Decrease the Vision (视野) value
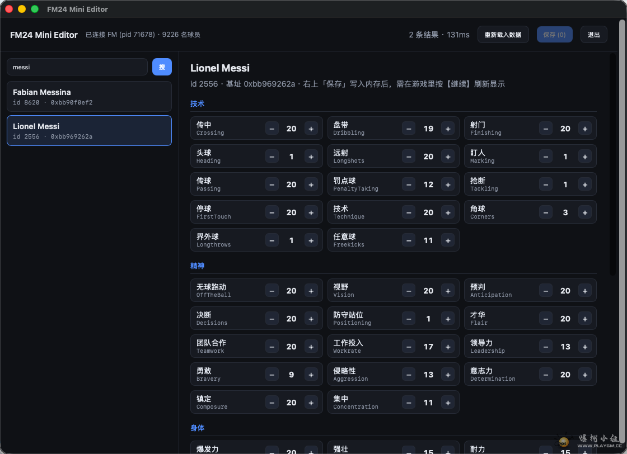The image size is (627, 454). (x=409, y=291)
